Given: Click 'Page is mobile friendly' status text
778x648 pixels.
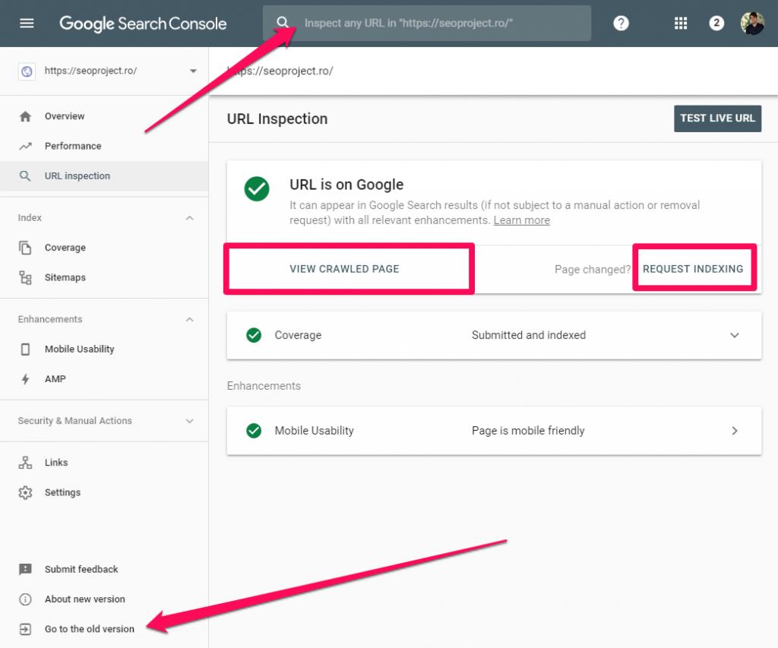Looking at the screenshot, I should tap(528, 430).
